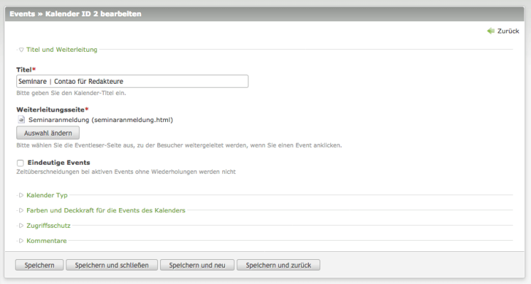Expand the Zugriffsschutz section label
Image resolution: width=531 pixels, height=284 pixels.
(48, 226)
